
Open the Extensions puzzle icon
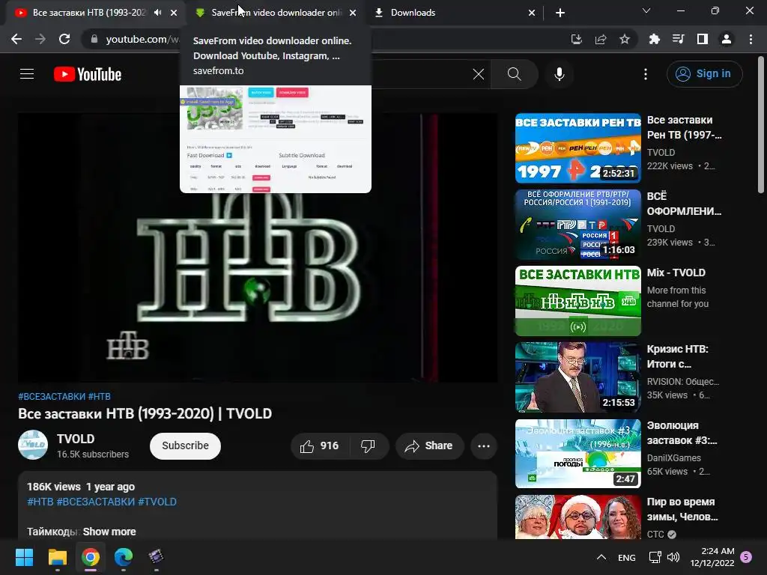(x=654, y=39)
